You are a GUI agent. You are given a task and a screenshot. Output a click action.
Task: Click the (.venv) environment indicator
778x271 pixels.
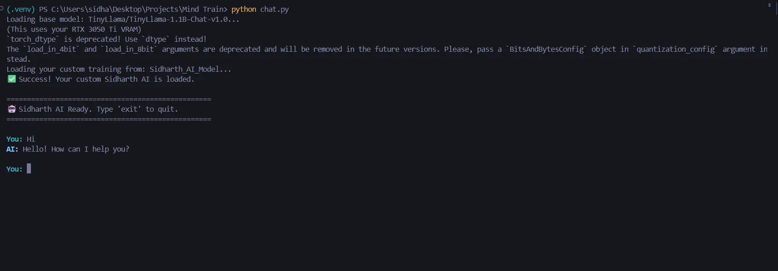click(x=20, y=9)
